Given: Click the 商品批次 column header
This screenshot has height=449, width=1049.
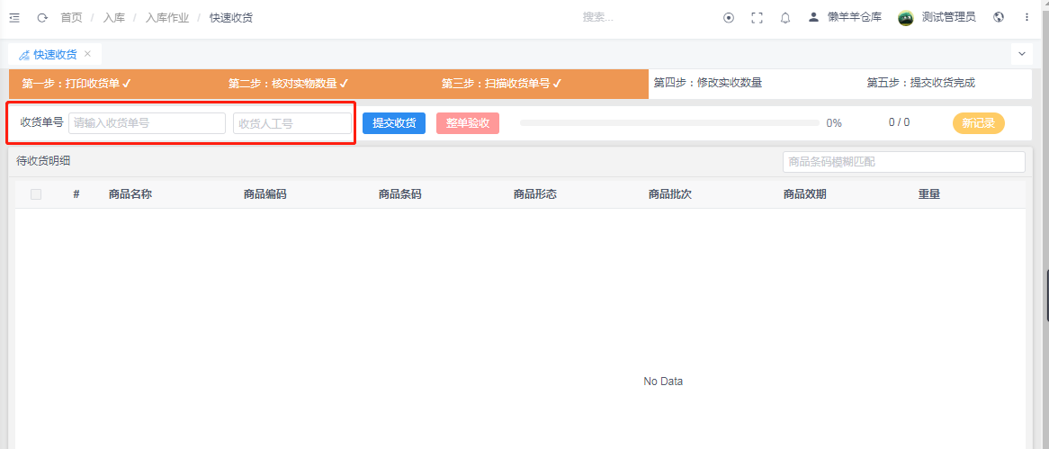Looking at the screenshot, I should (670, 194).
